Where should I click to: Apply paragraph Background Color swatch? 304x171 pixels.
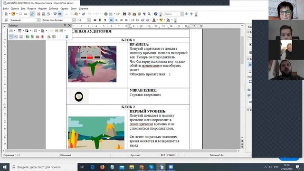[x=168, y=20]
